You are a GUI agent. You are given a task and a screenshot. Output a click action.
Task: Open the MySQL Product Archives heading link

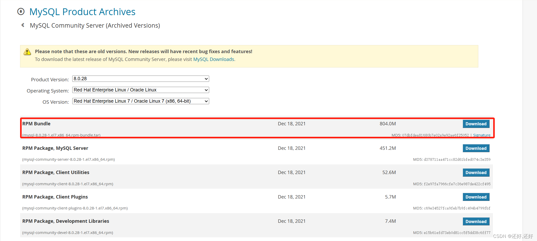point(82,12)
